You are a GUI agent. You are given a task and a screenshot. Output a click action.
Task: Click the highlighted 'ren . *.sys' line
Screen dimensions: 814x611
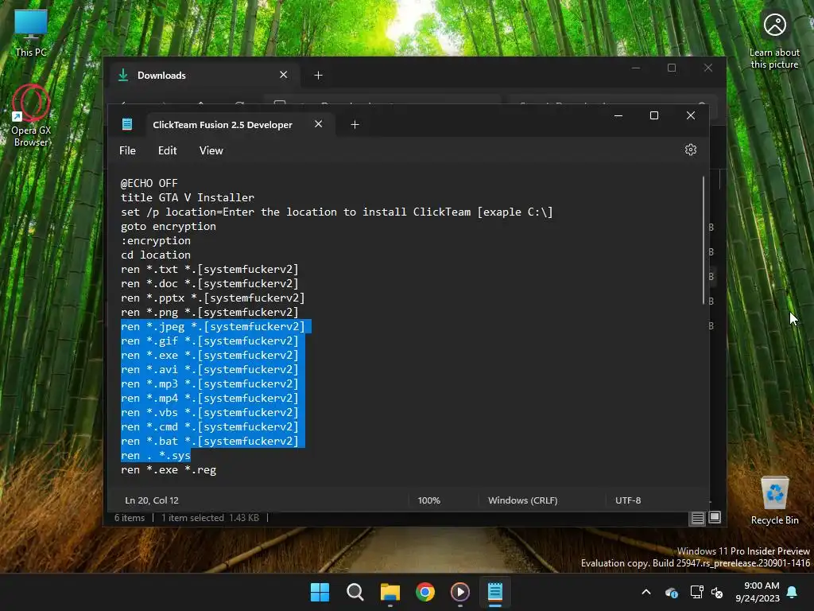click(156, 456)
